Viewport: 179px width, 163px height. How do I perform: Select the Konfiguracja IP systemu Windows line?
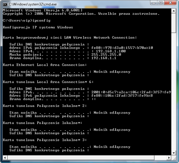[x=38, y=27]
